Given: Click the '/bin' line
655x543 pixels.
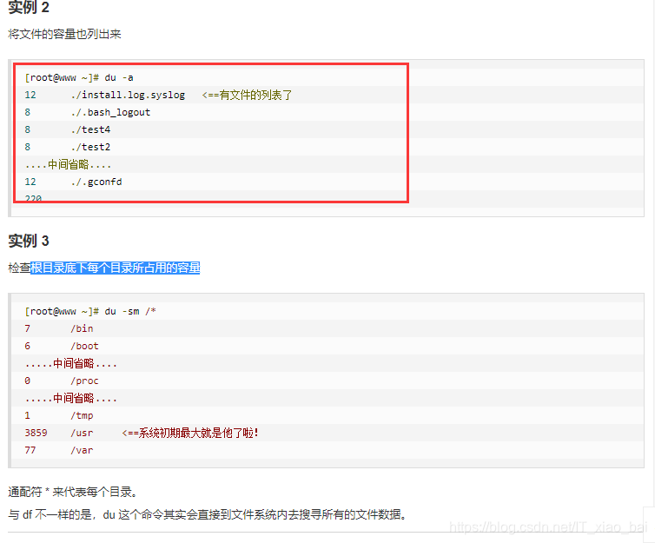Looking at the screenshot, I should pyautogui.click(x=82, y=328).
